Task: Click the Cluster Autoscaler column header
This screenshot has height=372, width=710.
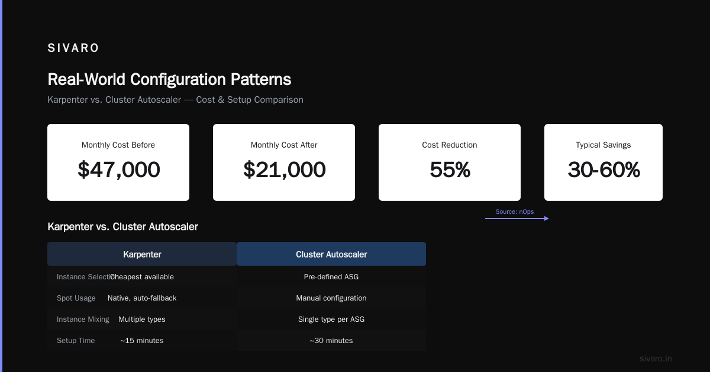Action: click(331, 254)
